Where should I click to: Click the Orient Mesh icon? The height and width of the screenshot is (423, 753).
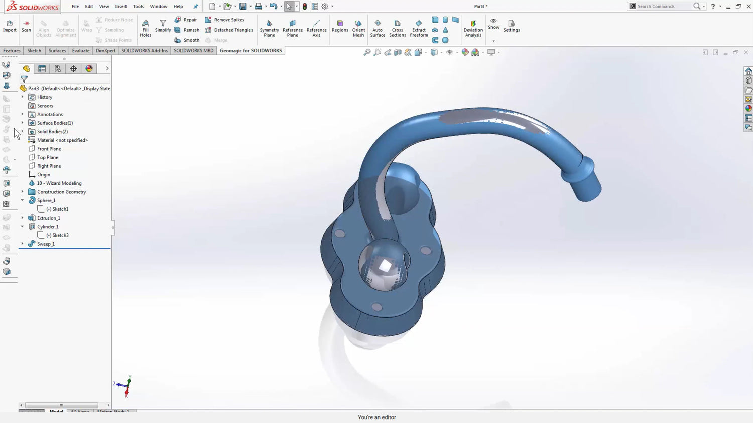(358, 28)
